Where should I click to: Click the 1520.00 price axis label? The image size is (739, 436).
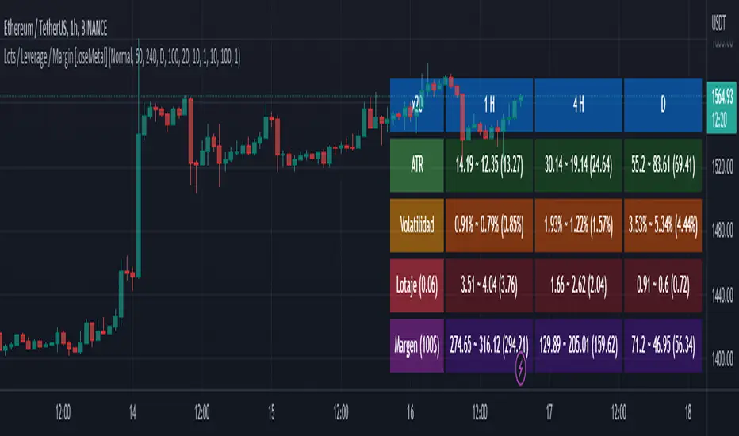coord(722,166)
